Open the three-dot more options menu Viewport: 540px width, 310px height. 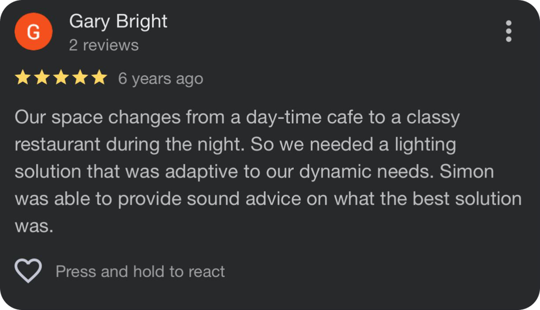tap(508, 32)
